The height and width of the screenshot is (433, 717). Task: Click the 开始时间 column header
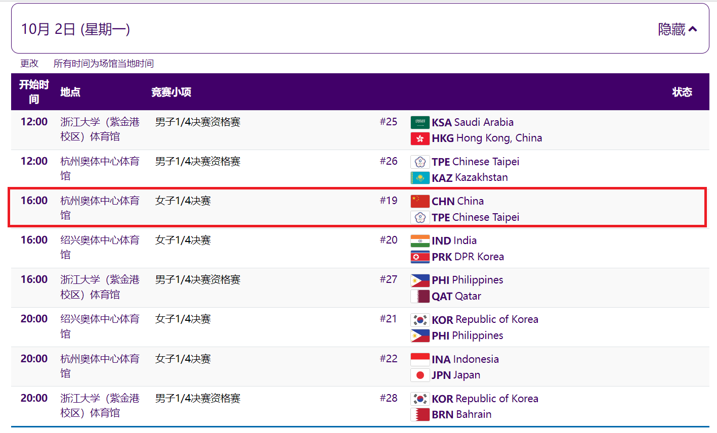pyautogui.click(x=34, y=92)
